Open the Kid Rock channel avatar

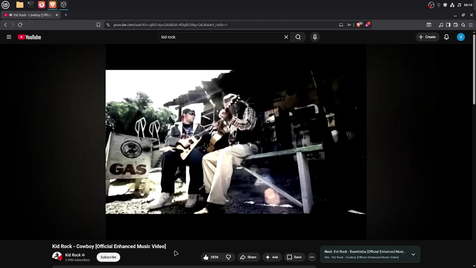[57, 257]
